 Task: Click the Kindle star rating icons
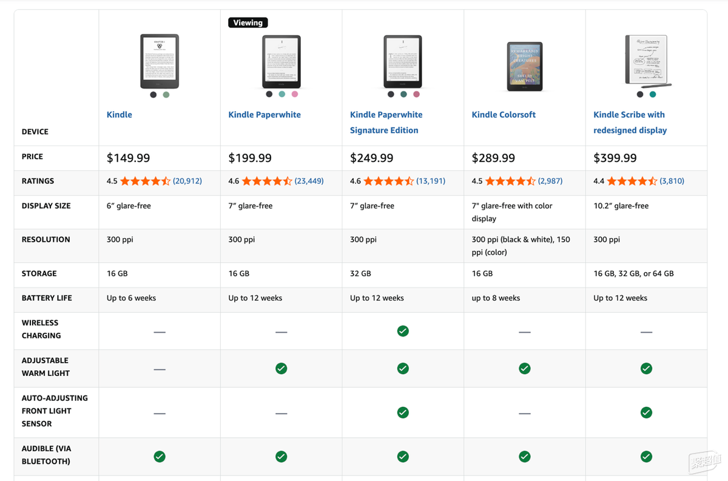(146, 181)
